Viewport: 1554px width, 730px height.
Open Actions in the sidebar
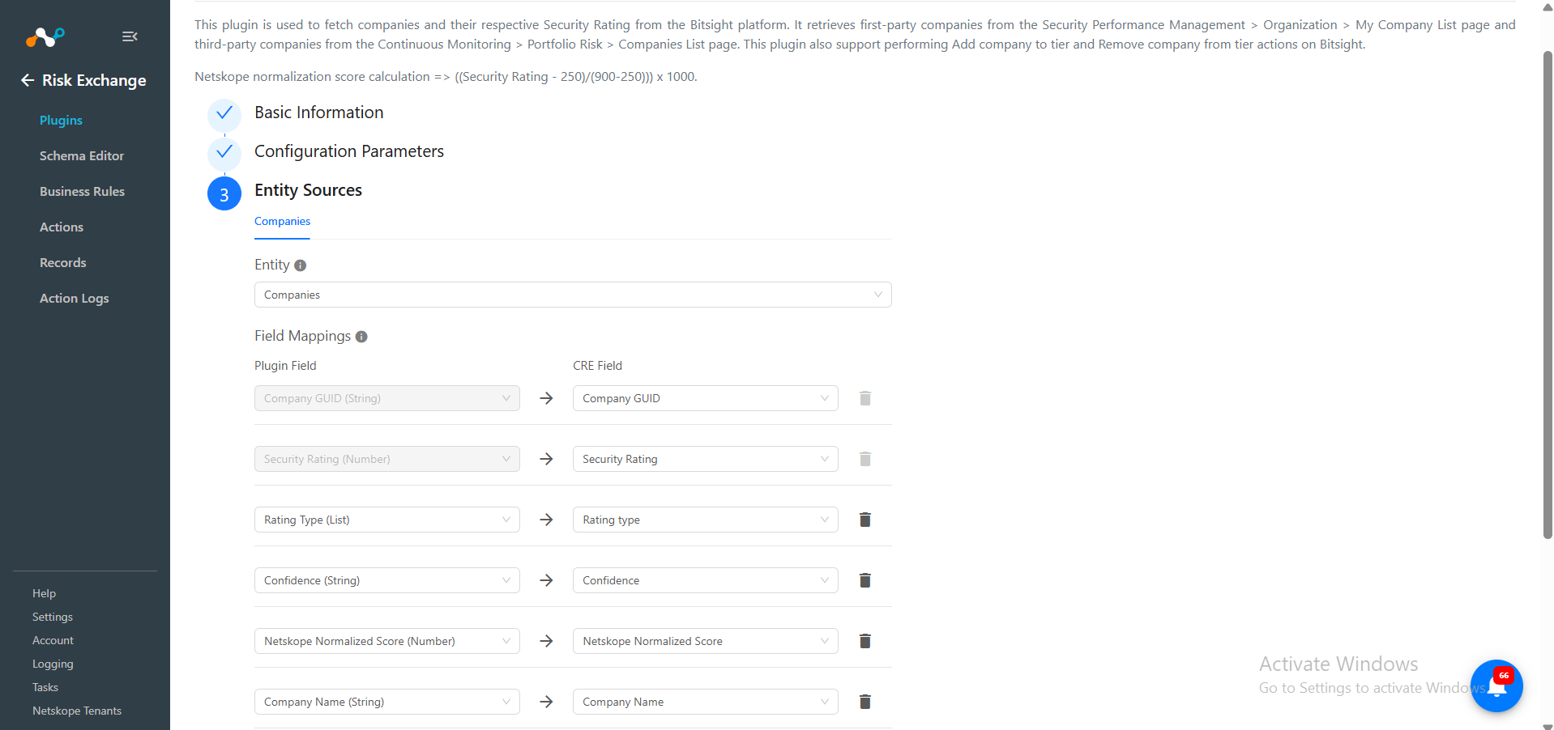click(62, 227)
